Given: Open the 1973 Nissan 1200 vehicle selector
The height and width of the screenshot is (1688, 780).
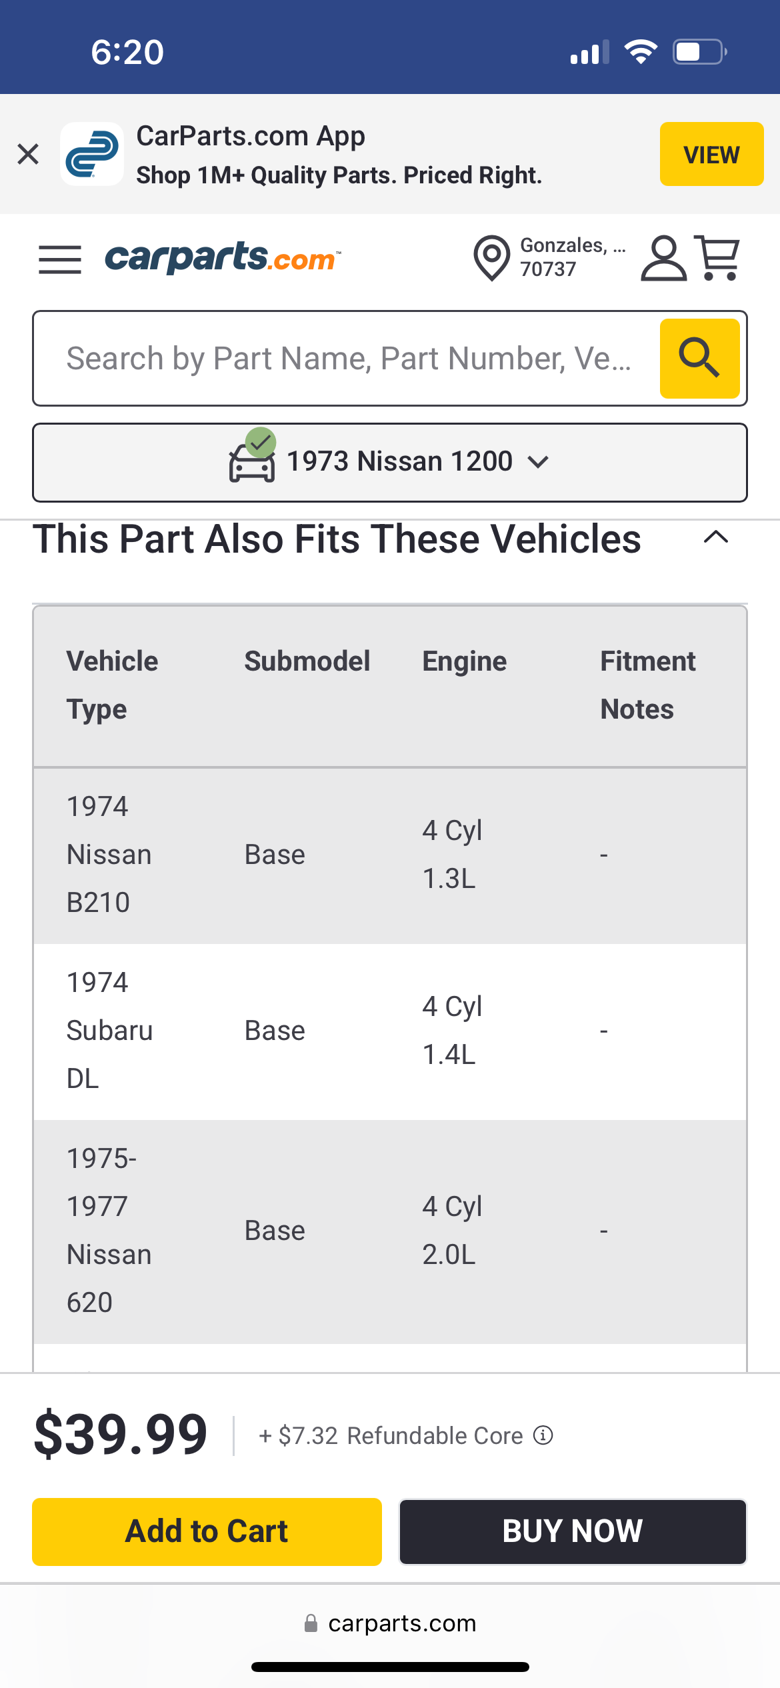Looking at the screenshot, I should tap(390, 462).
